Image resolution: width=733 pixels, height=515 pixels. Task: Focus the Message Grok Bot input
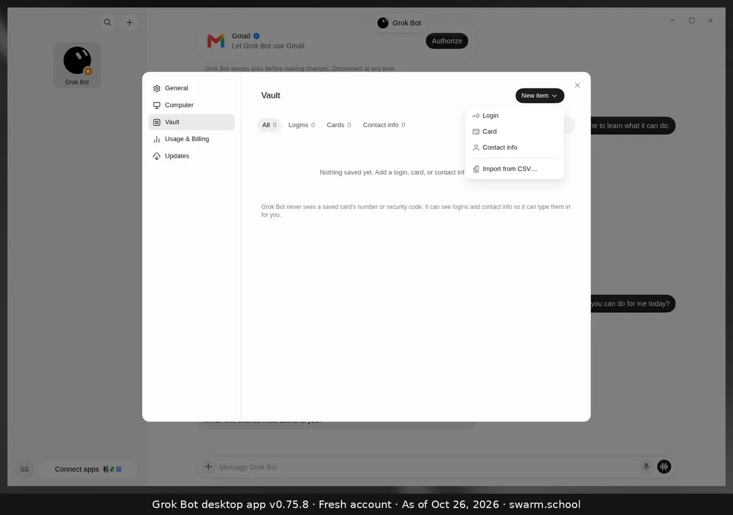[428, 467]
